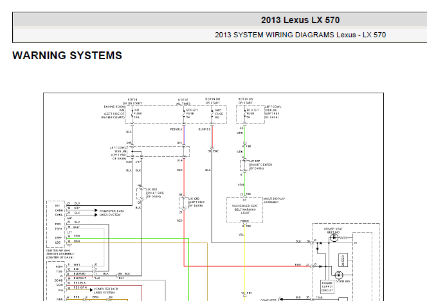
Task: Click the driver seat belt indicator lamp symbol
Action: 334,238
